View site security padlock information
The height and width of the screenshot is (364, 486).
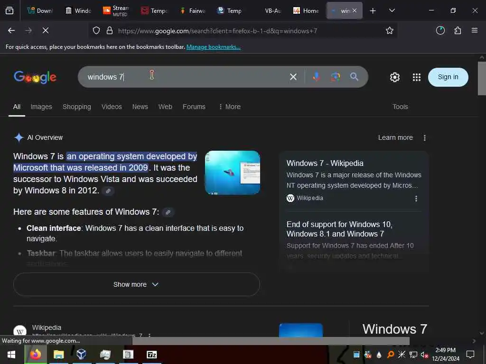pos(110,31)
